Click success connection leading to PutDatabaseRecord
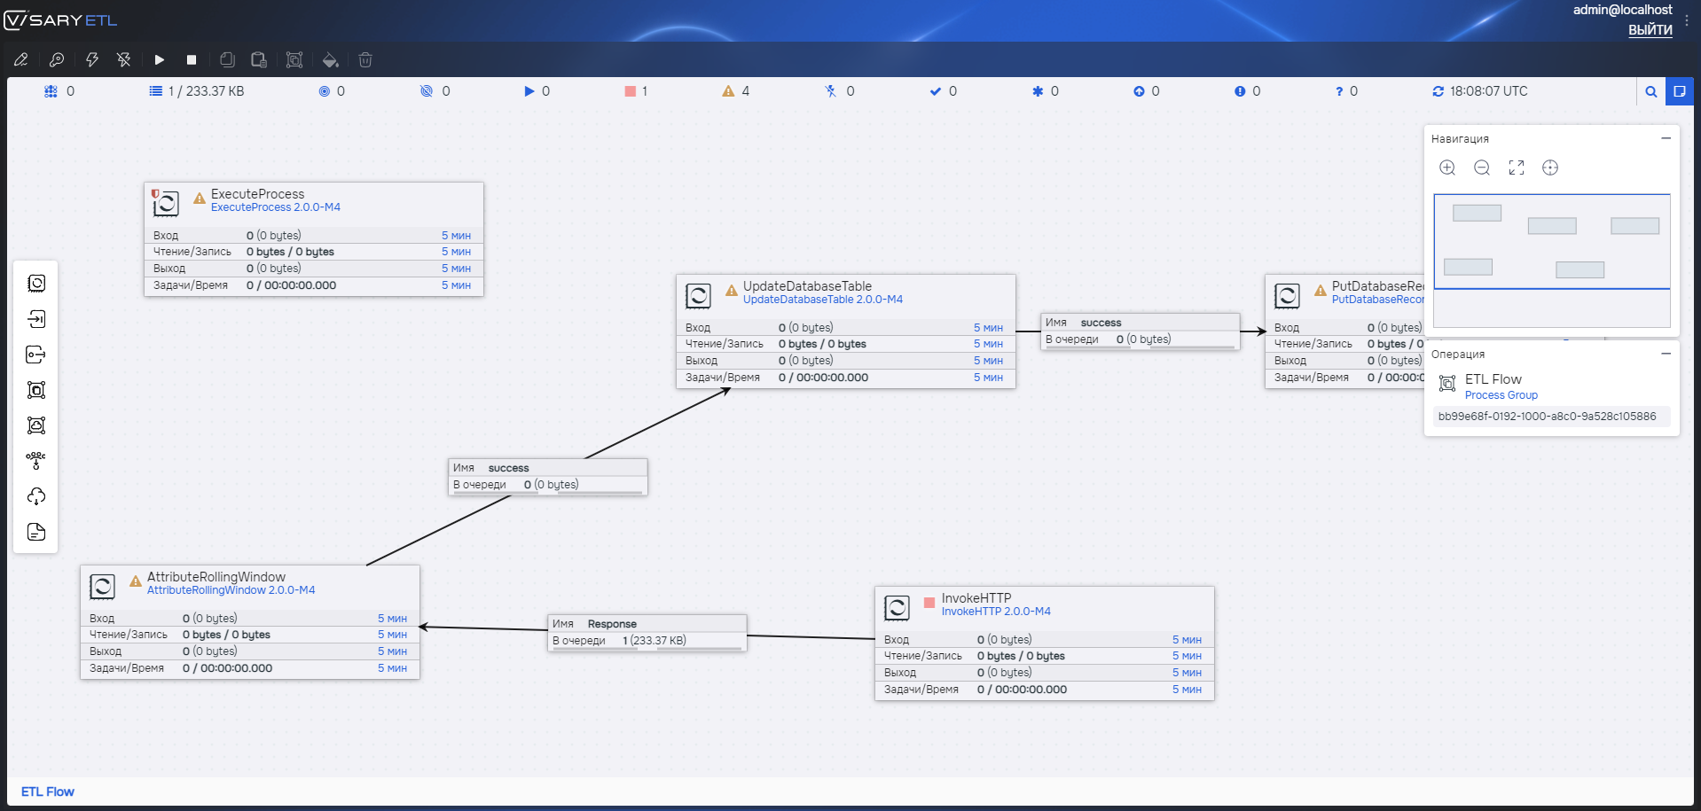This screenshot has width=1701, height=811. (1141, 331)
